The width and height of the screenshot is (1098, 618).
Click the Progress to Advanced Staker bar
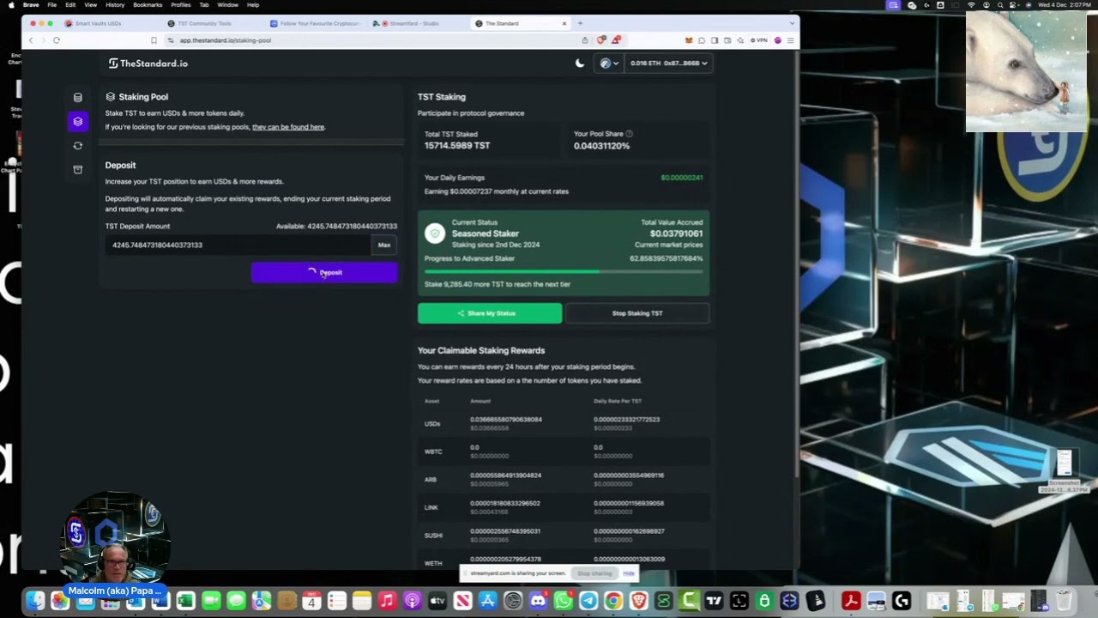[564, 271]
